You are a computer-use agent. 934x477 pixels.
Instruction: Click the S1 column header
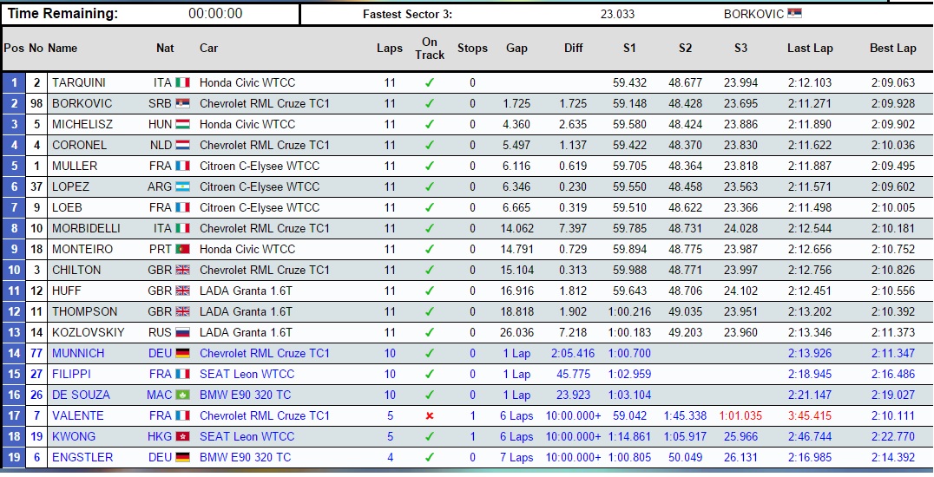(629, 49)
